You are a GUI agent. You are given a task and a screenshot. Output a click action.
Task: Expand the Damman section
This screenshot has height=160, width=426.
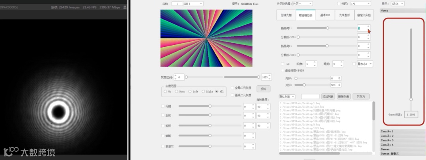(402, 149)
